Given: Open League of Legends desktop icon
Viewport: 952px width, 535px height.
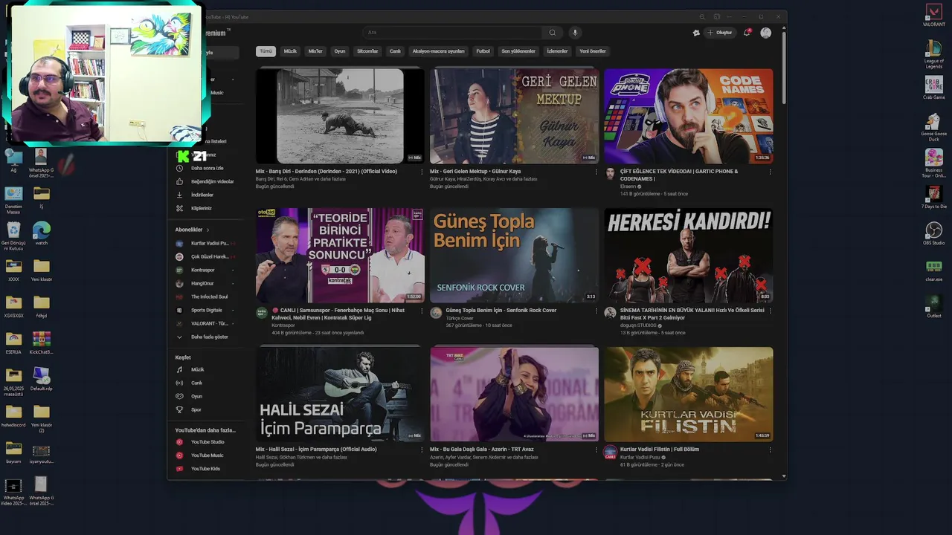Looking at the screenshot, I should point(933,53).
